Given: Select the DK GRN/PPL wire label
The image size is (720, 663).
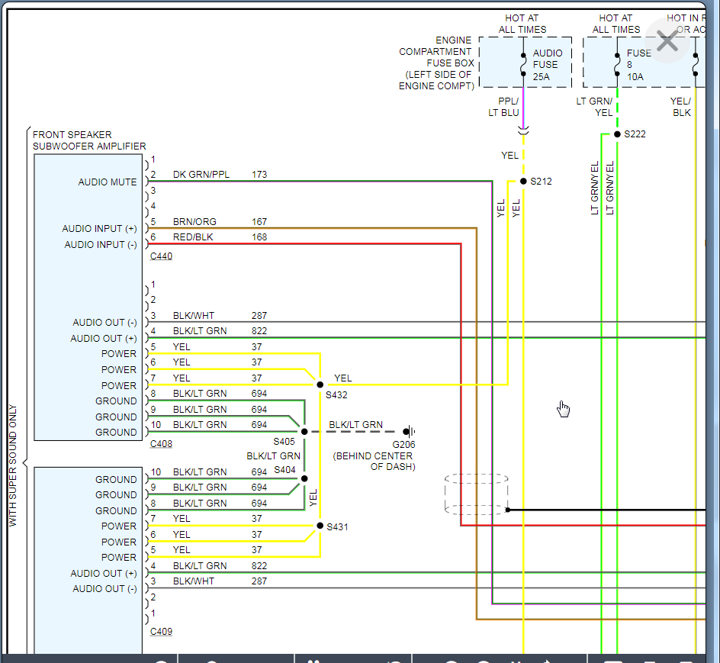Looking at the screenshot, I should [201, 175].
